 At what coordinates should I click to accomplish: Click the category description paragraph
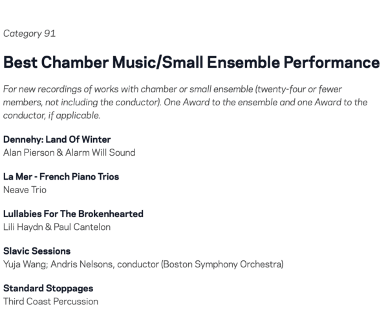coord(185,102)
